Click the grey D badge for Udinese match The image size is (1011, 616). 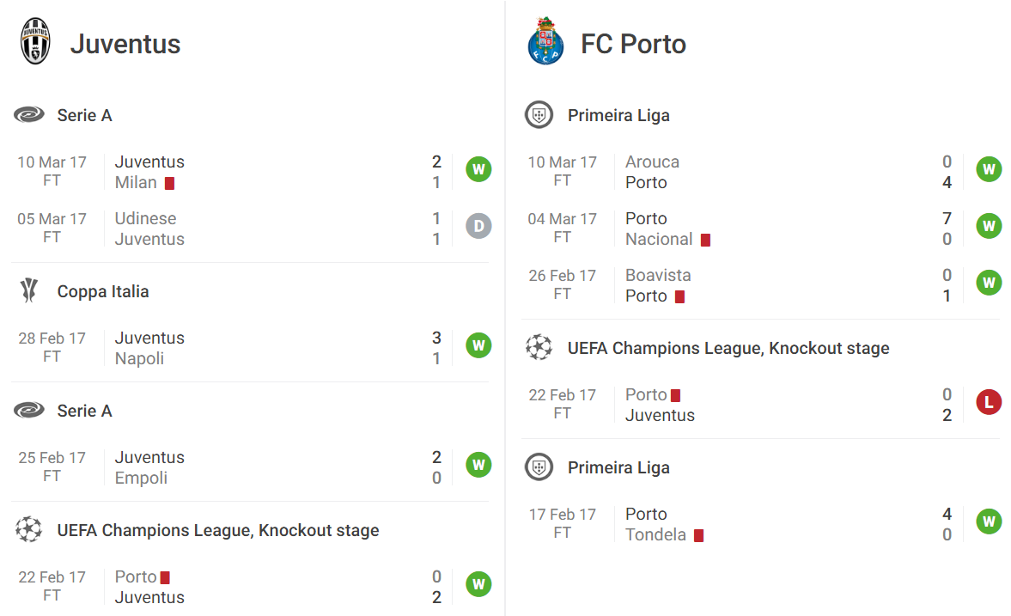click(x=478, y=227)
